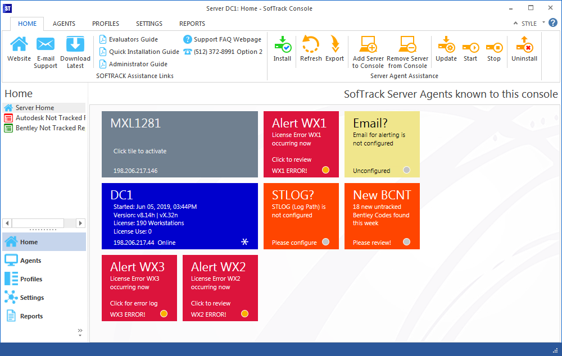Click orange status dot on Alert WX1
Viewport: 562px width, 356px height.
[x=325, y=170]
